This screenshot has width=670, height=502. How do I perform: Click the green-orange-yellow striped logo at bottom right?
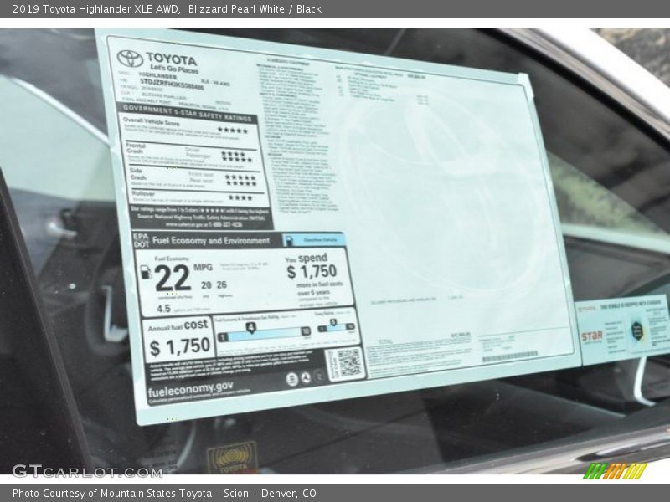click(x=615, y=471)
